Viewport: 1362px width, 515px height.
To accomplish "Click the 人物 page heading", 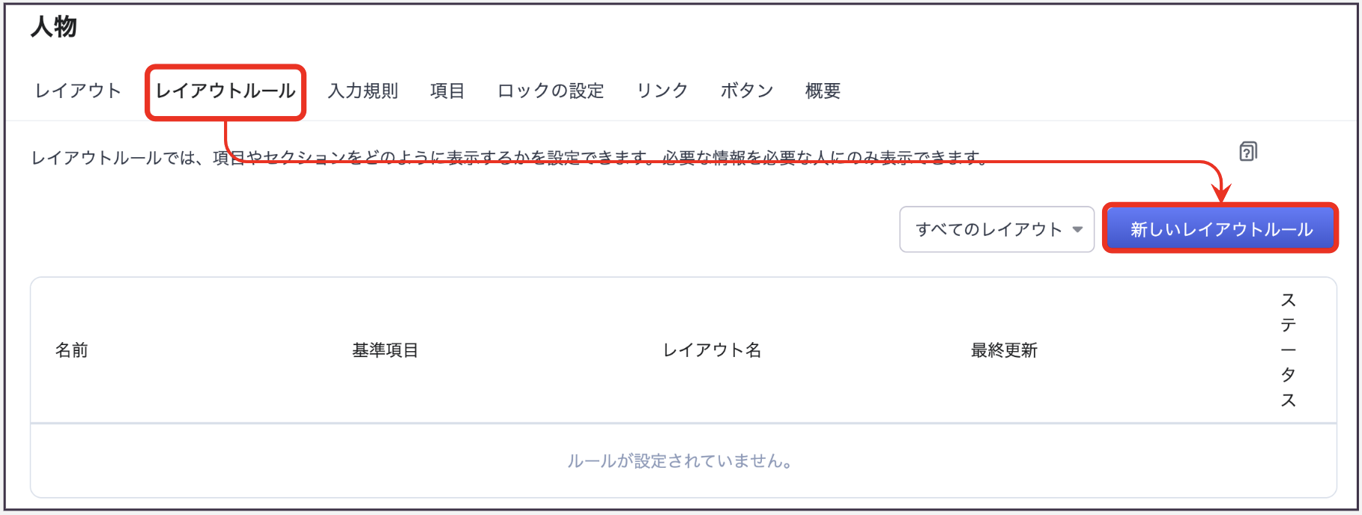I will [54, 27].
